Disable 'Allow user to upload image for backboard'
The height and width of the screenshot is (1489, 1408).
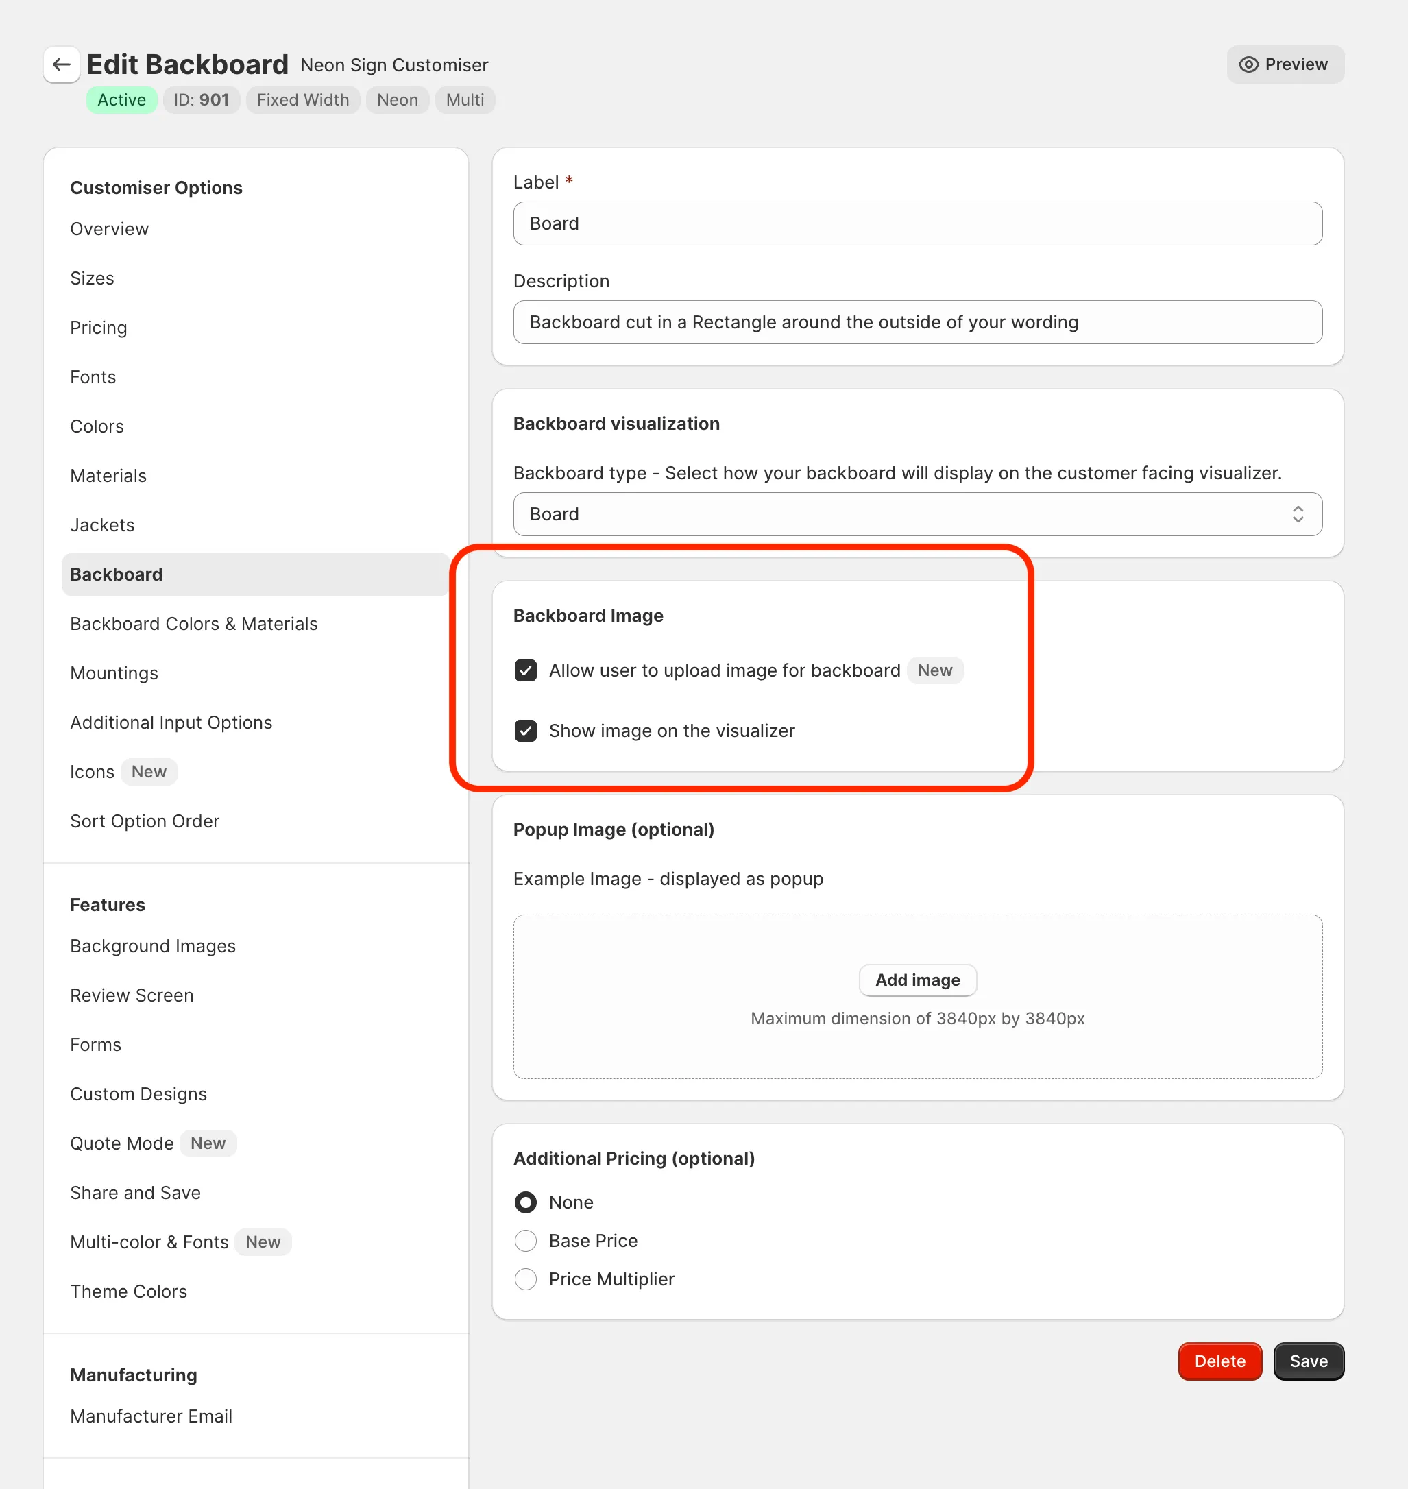pos(525,670)
